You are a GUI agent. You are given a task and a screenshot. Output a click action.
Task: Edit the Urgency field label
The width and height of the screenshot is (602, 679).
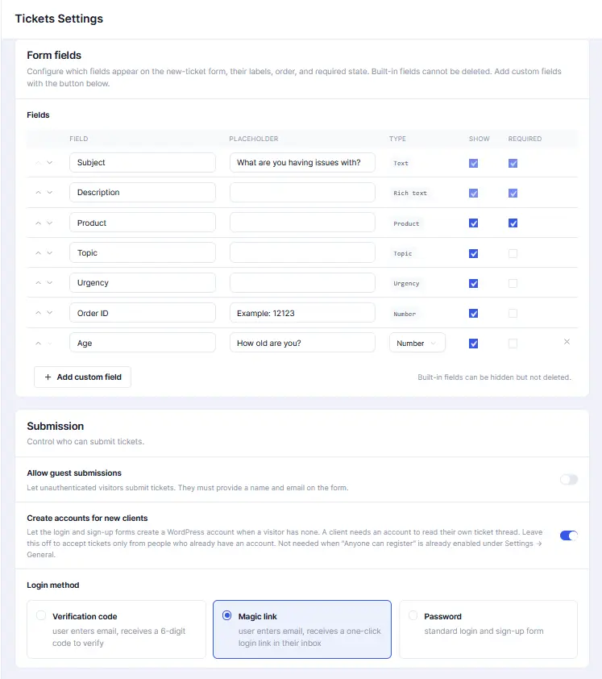click(x=143, y=282)
